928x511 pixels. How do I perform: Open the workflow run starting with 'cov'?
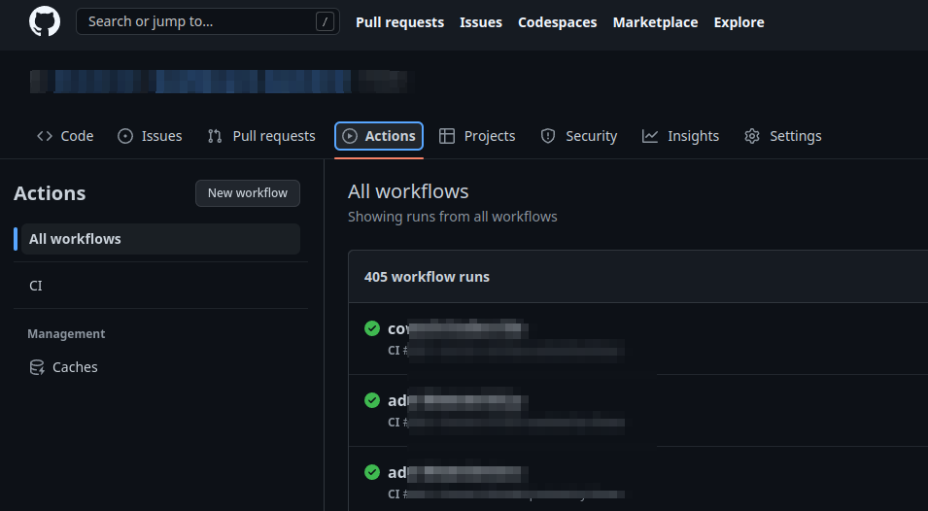coord(457,328)
